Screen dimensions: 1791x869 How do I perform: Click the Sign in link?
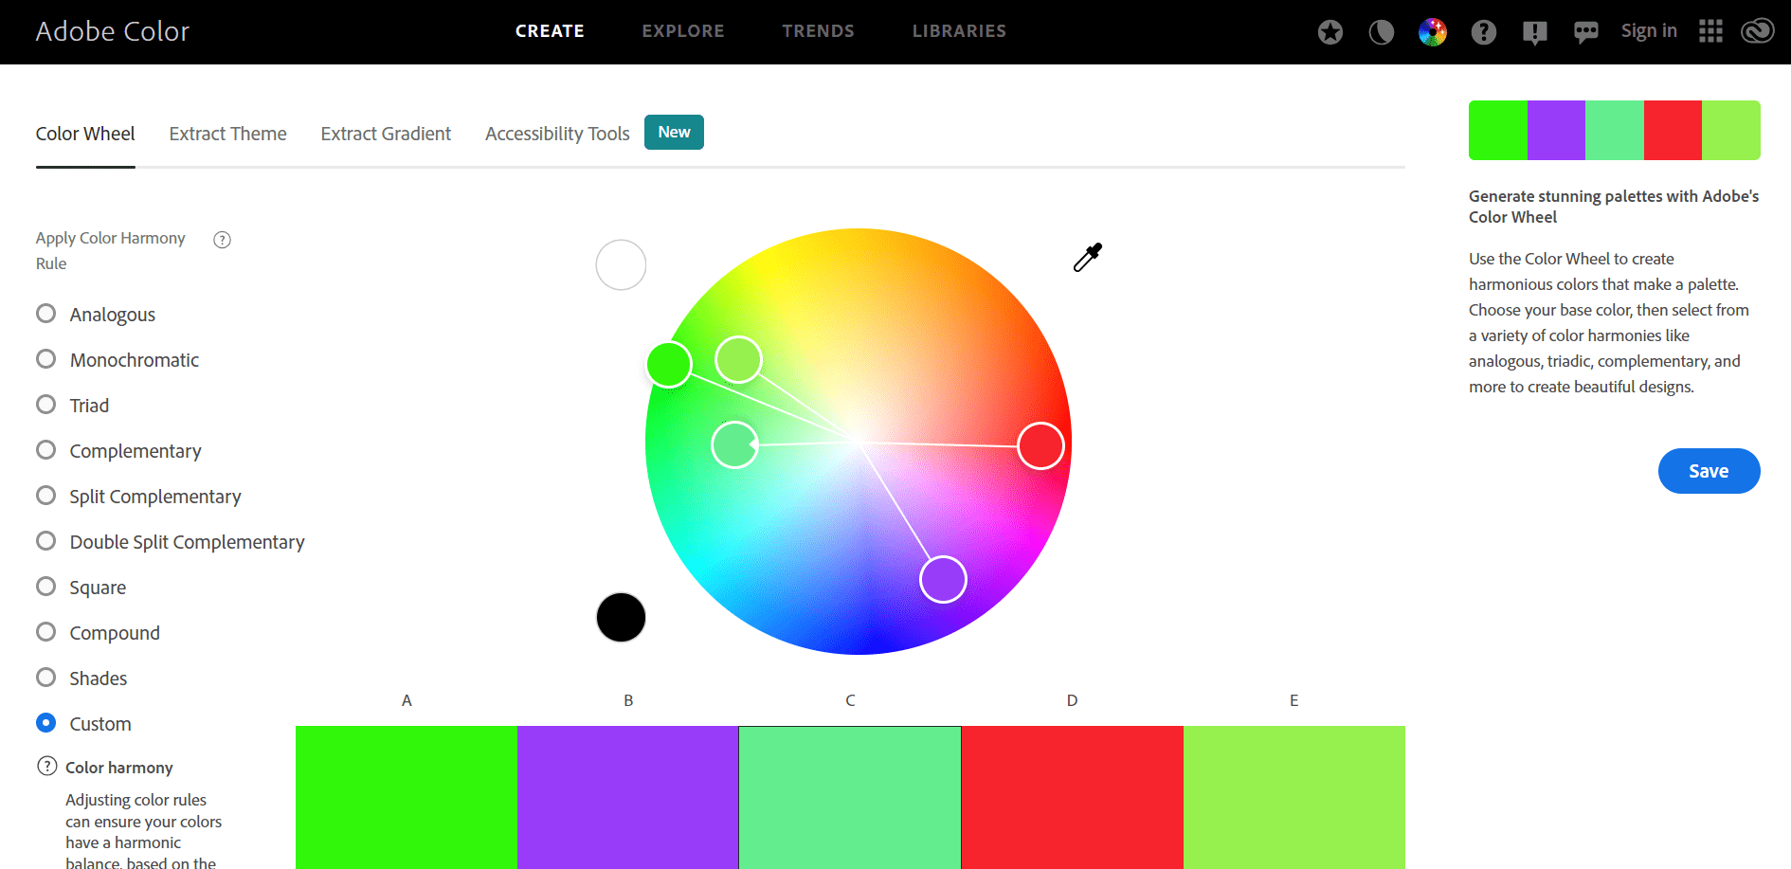[x=1649, y=30]
